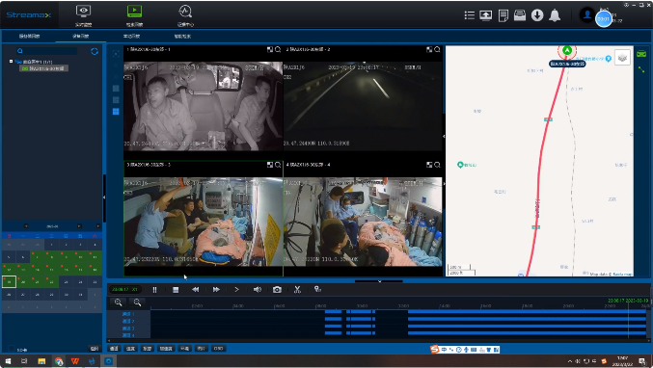
Task: Maximize channel 2 video window
Action: coord(429,49)
